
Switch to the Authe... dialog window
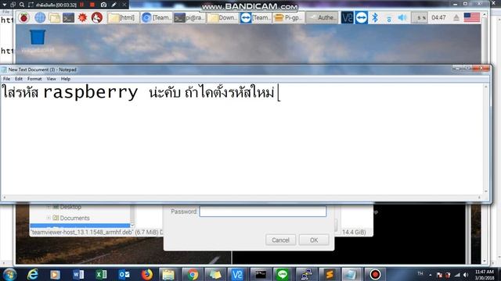point(322,18)
